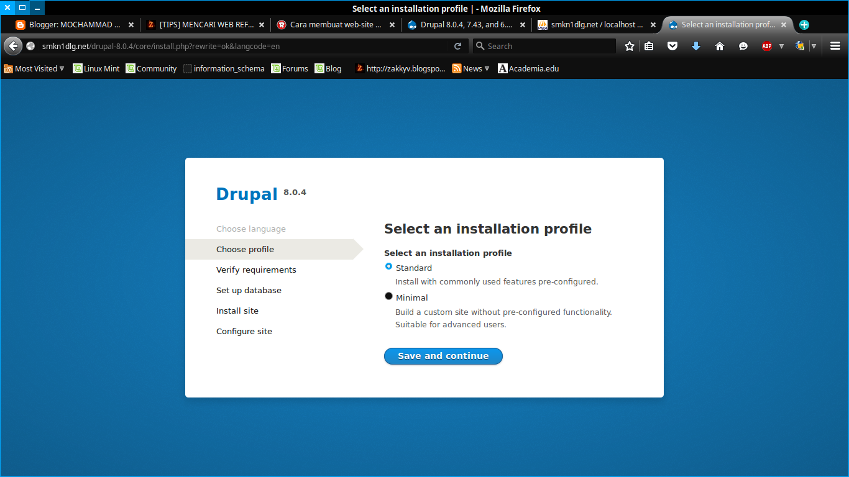Open the Adblock Plus icon

tap(766, 45)
